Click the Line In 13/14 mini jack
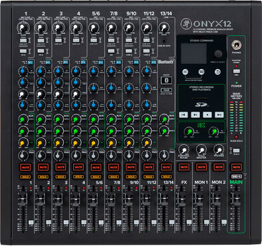 164,41
